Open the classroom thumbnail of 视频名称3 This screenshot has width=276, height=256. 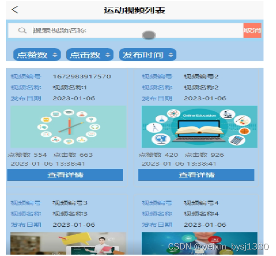click(68, 243)
